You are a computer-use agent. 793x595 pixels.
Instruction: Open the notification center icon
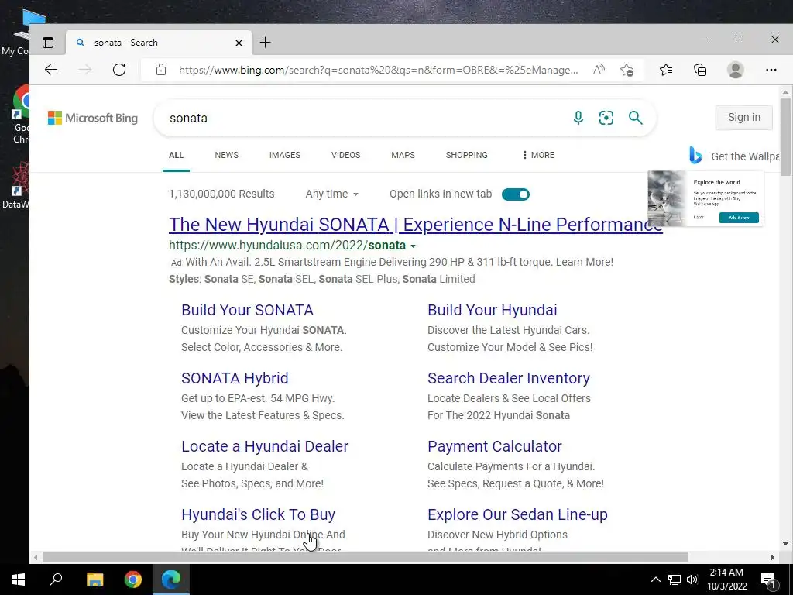(x=768, y=580)
